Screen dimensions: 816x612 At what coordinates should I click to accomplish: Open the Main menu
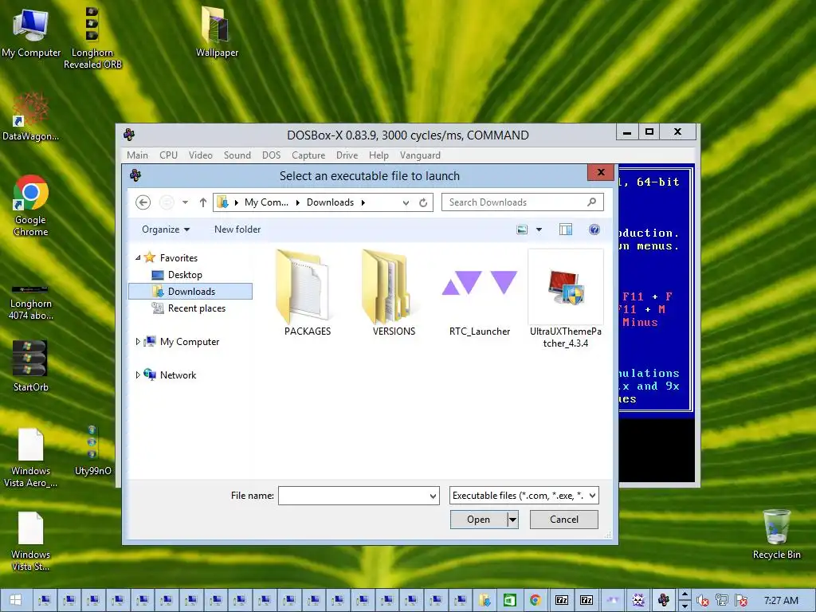click(x=137, y=155)
